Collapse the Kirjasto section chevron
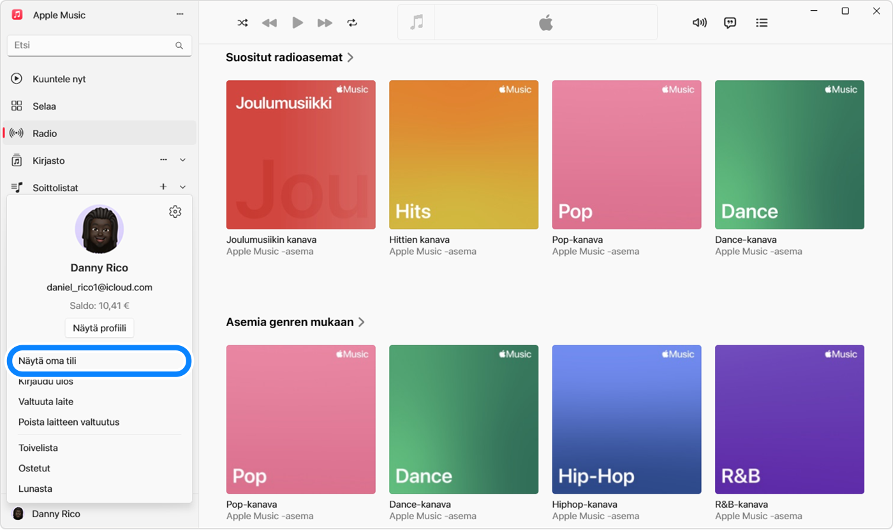The image size is (893, 530). pyautogui.click(x=183, y=161)
